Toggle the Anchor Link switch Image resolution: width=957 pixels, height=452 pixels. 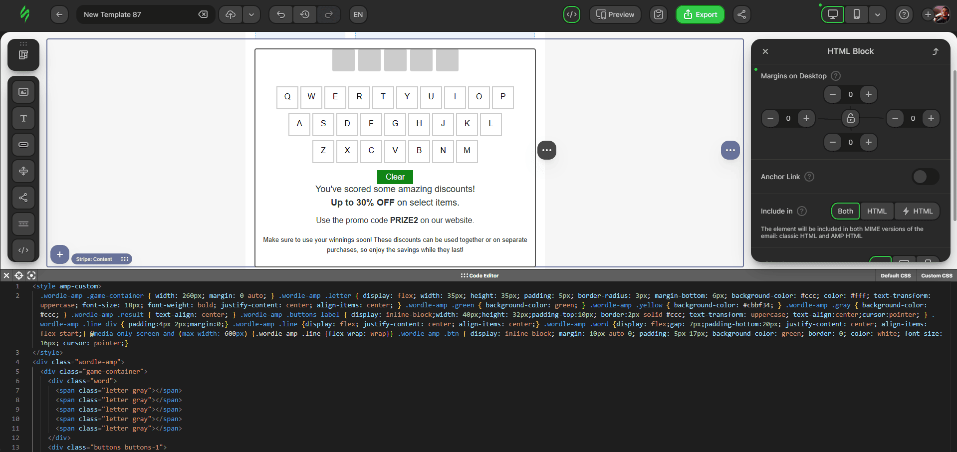[925, 177]
